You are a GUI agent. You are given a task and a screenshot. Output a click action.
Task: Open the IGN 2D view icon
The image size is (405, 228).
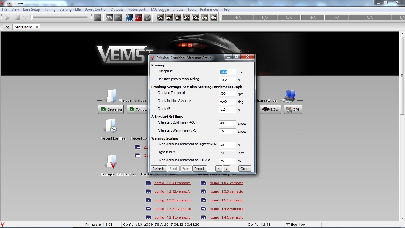point(169,18)
